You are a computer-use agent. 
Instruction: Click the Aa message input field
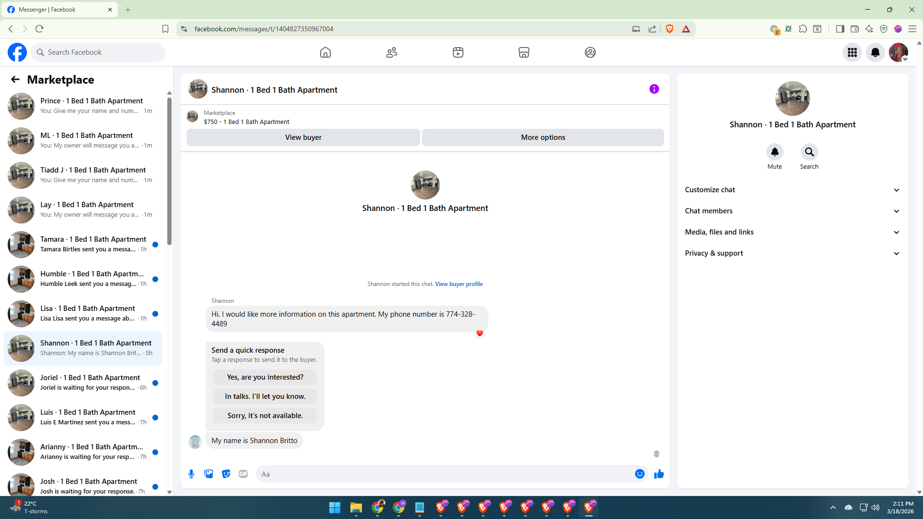click(x=445, y=474)
